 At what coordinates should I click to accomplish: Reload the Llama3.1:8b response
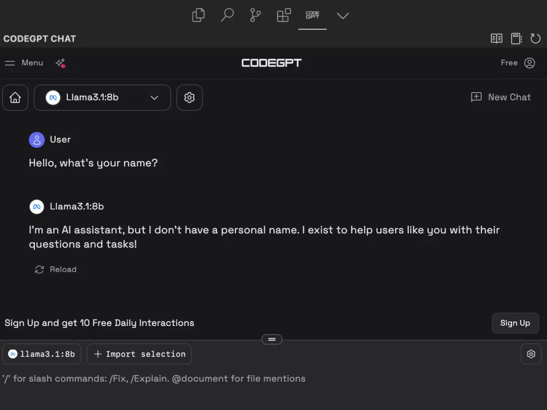click(56, 269)
